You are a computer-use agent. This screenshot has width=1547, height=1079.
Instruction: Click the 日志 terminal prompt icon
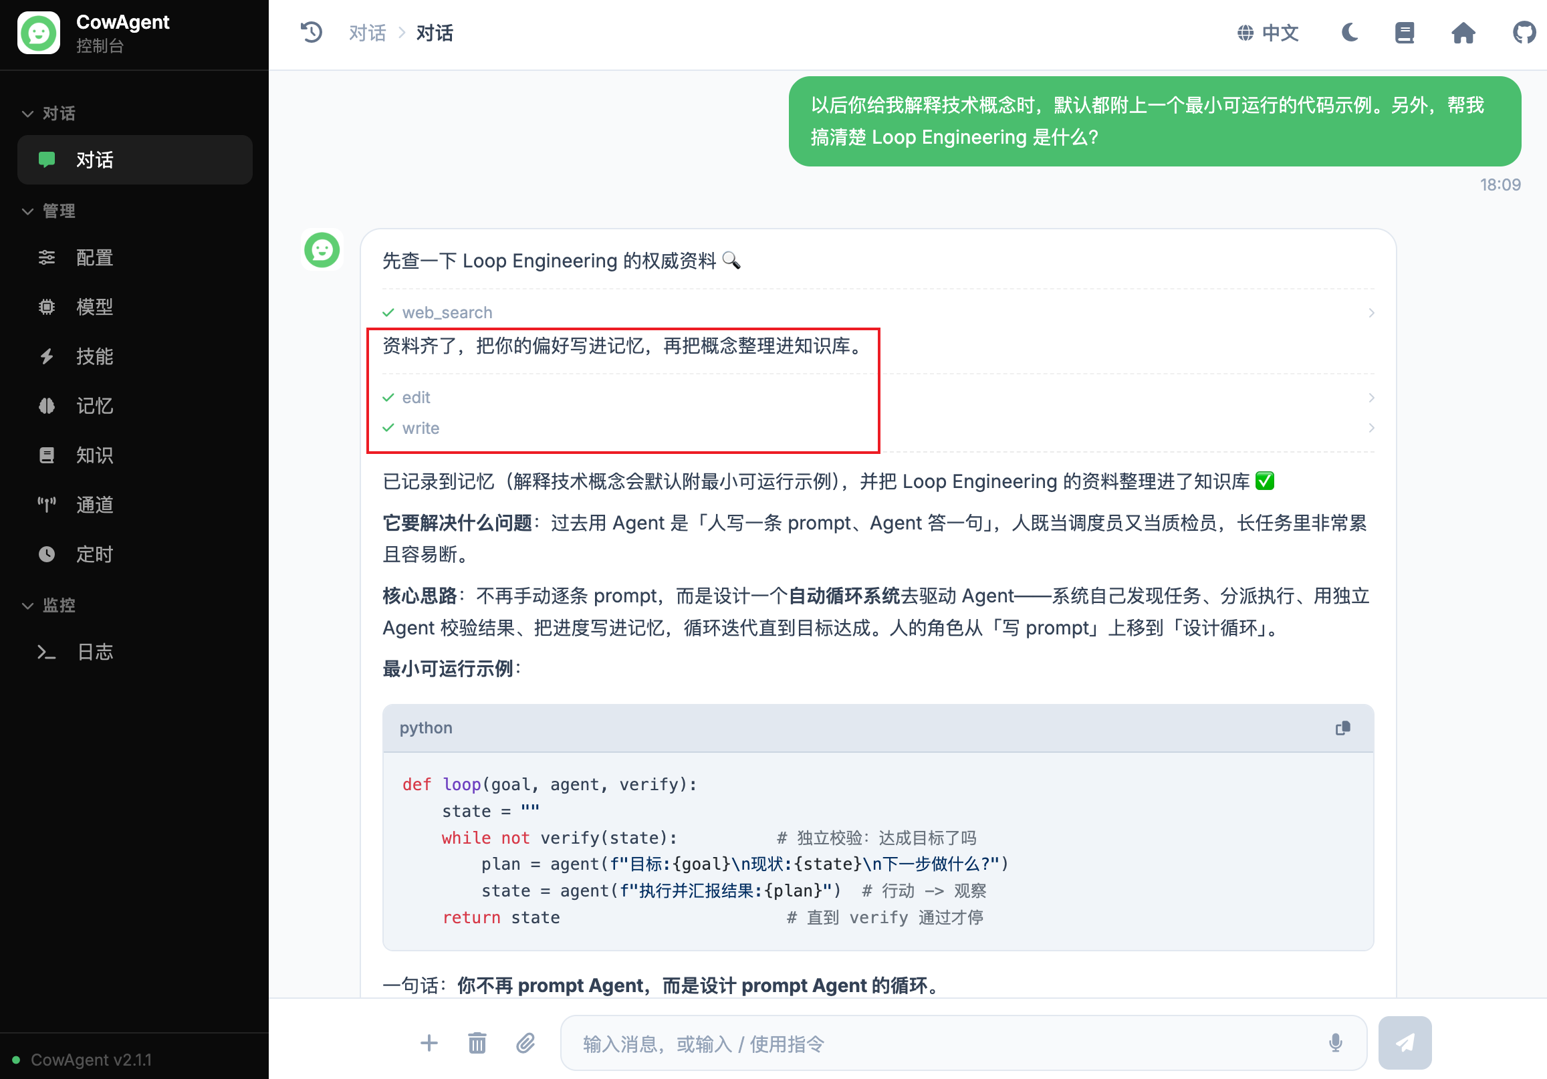[47, 652]
